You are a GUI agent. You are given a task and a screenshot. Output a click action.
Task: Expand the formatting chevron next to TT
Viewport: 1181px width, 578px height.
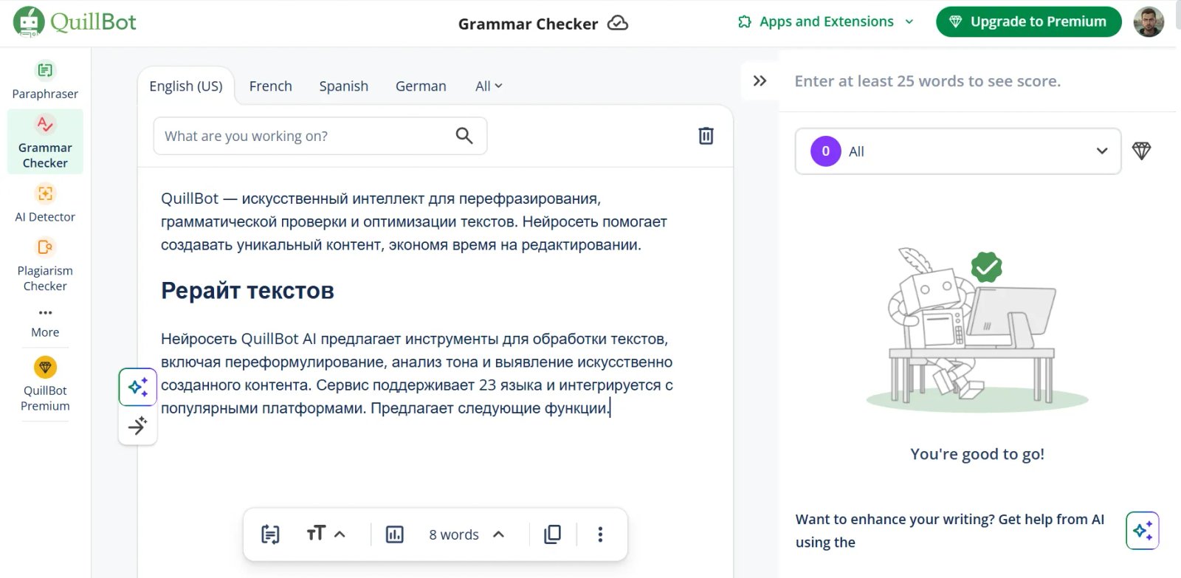[340, 534]
